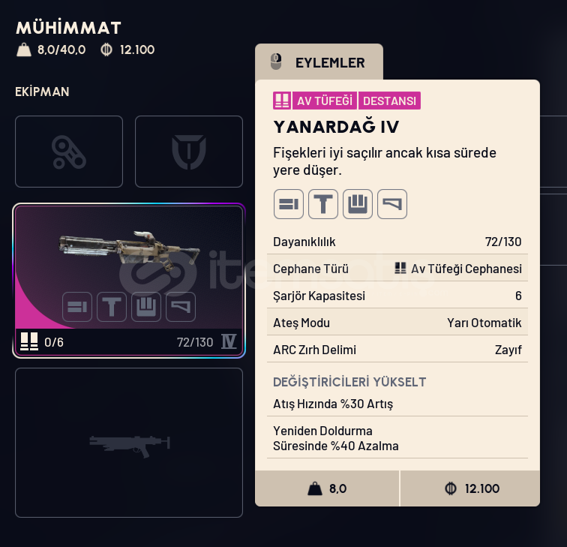Click the muzzle slot on weapon card
This screenshot has height=547, width=567.
77,307
